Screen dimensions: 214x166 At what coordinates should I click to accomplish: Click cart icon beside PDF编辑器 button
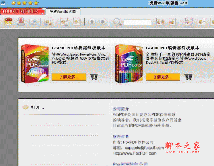(188, 77)
